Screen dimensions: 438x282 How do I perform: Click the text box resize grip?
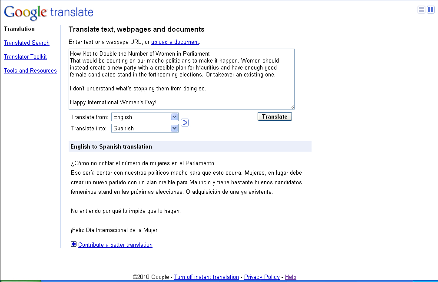[x=292, y=107]
